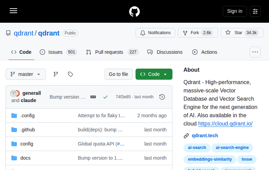The width and height of the screenshot is (269, 170).
Task: Open 'Bump version to 1.…' docs commit
Action: coord(100,158)
